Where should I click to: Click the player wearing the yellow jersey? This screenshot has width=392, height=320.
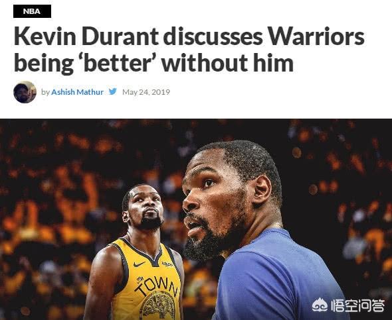coord(135,252)
